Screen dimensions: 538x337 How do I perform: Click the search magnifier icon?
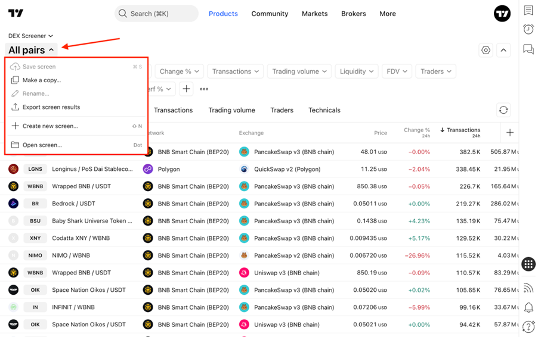122,13
